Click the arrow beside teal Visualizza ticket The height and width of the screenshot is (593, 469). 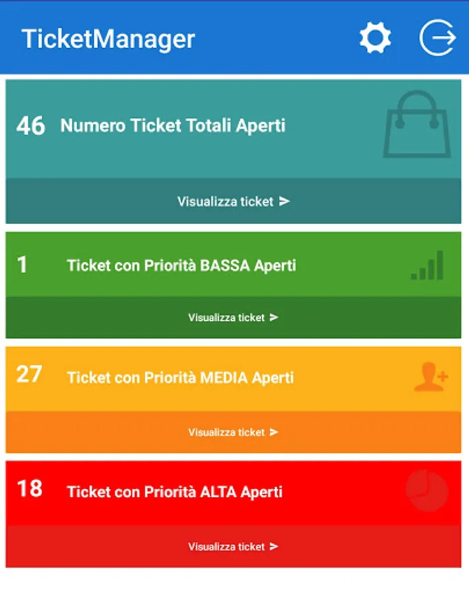285,201
